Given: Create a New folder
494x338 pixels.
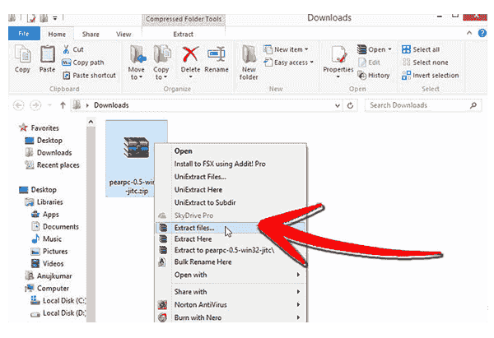Looking at the screenshot, I should [x=249, y=63].
